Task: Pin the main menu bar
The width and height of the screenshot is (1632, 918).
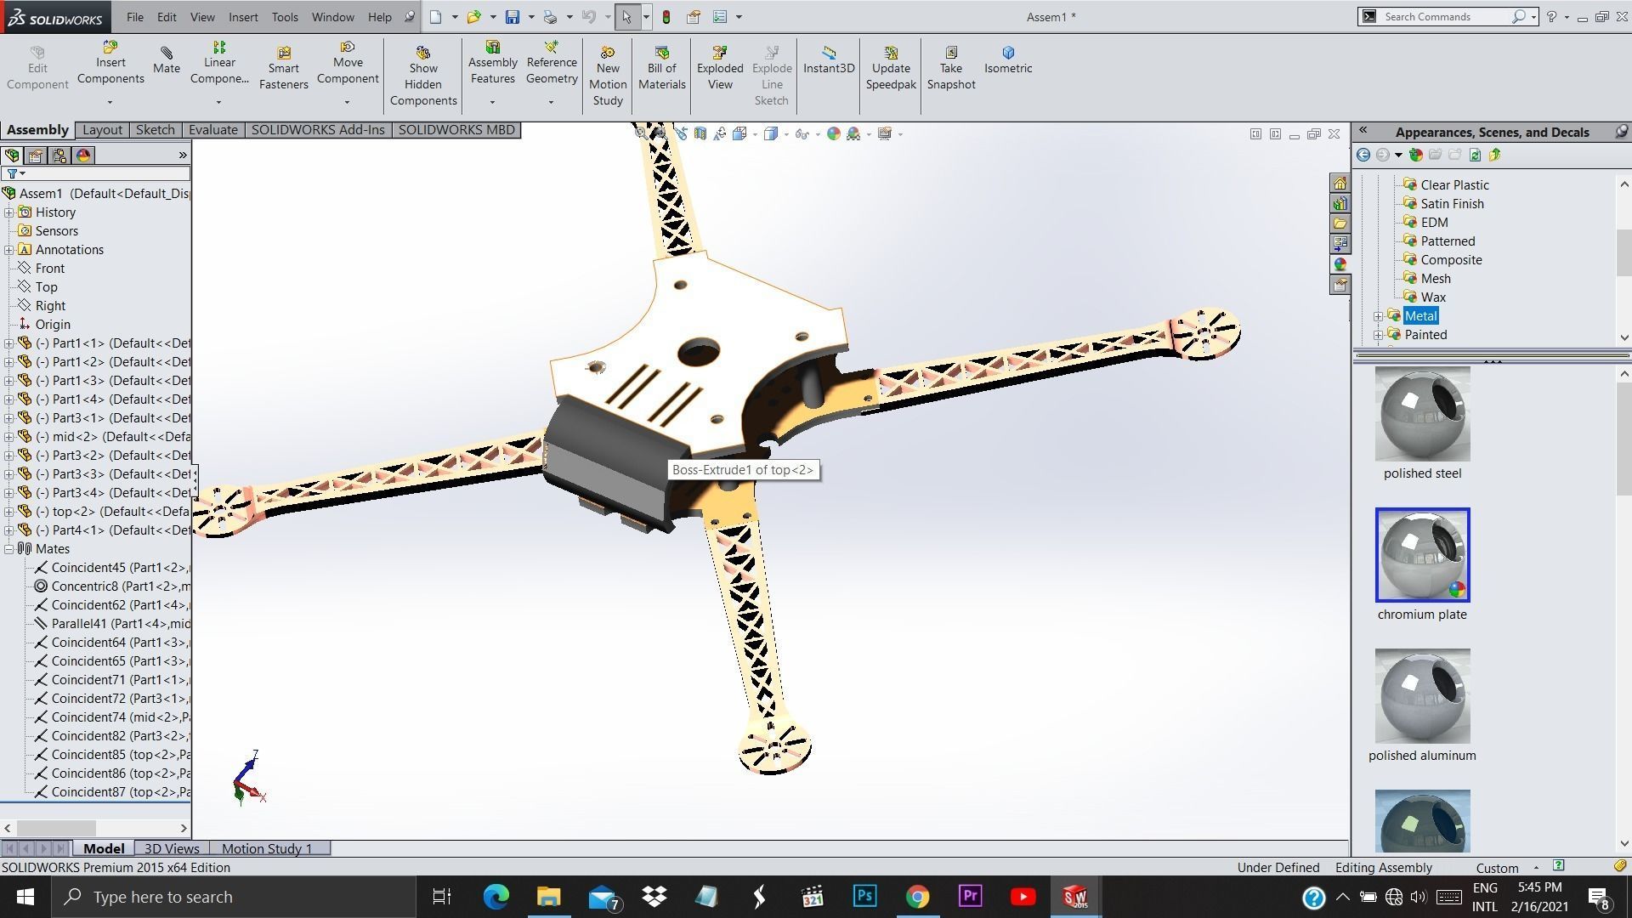Action: point(409,17)
